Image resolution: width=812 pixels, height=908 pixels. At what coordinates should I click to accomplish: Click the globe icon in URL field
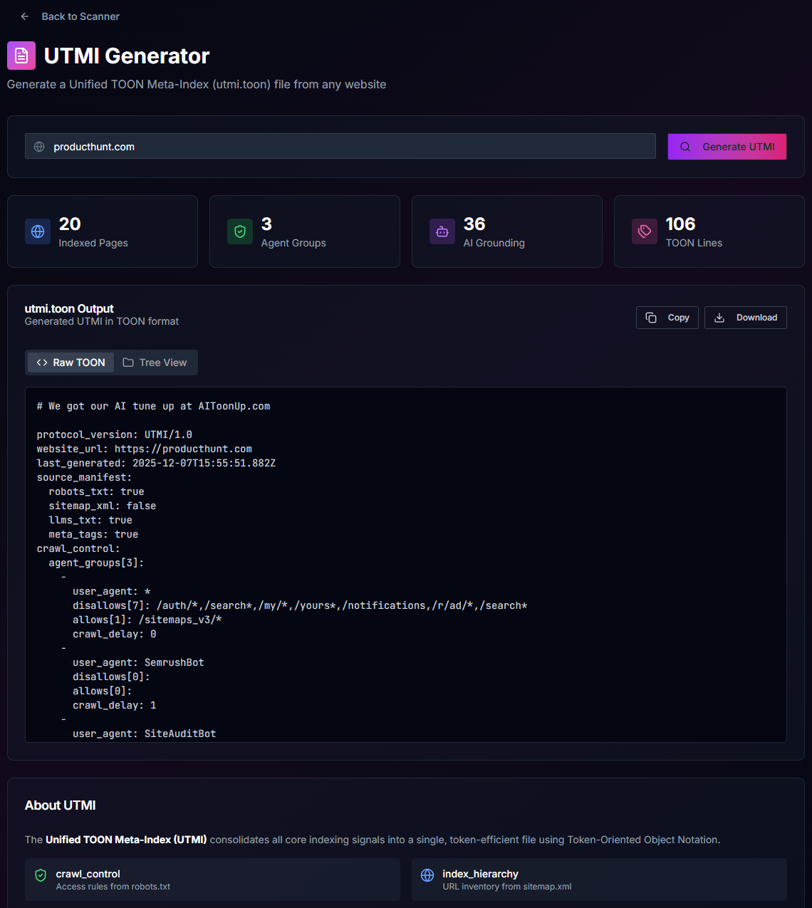(x=39, y=147)
